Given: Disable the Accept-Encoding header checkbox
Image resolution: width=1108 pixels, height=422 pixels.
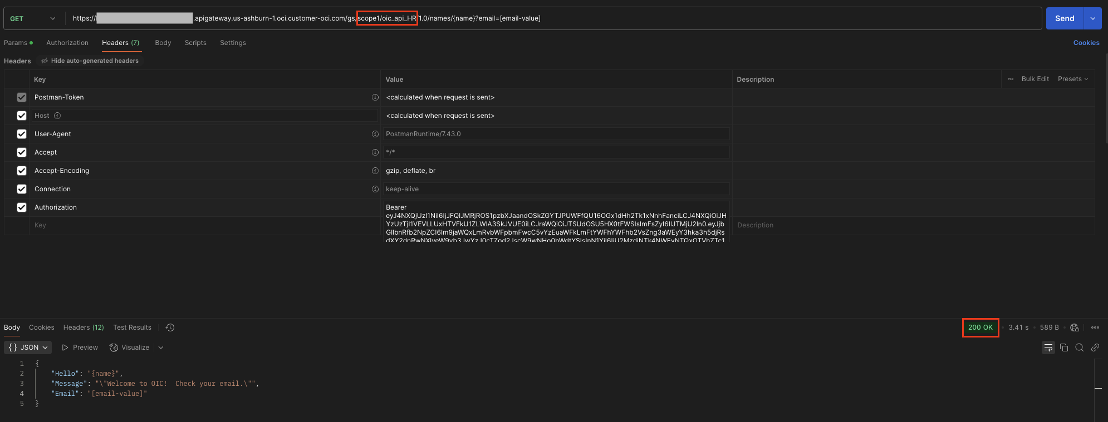Looking at the screenshot, I should pyautogui.click(x=22, y=171).
